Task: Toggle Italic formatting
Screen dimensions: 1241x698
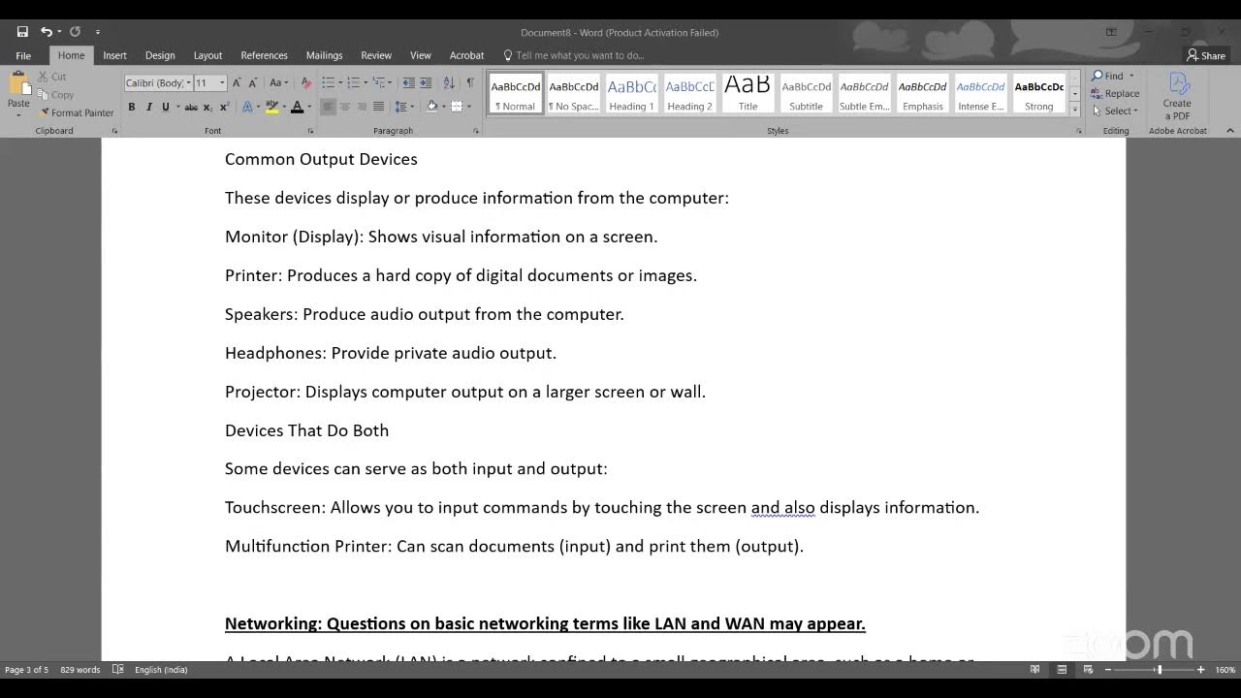Action: tap(148, 107)
